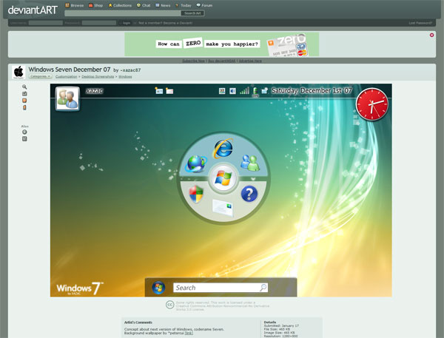Click the [link] in Artist's Comments

[189, 333]
